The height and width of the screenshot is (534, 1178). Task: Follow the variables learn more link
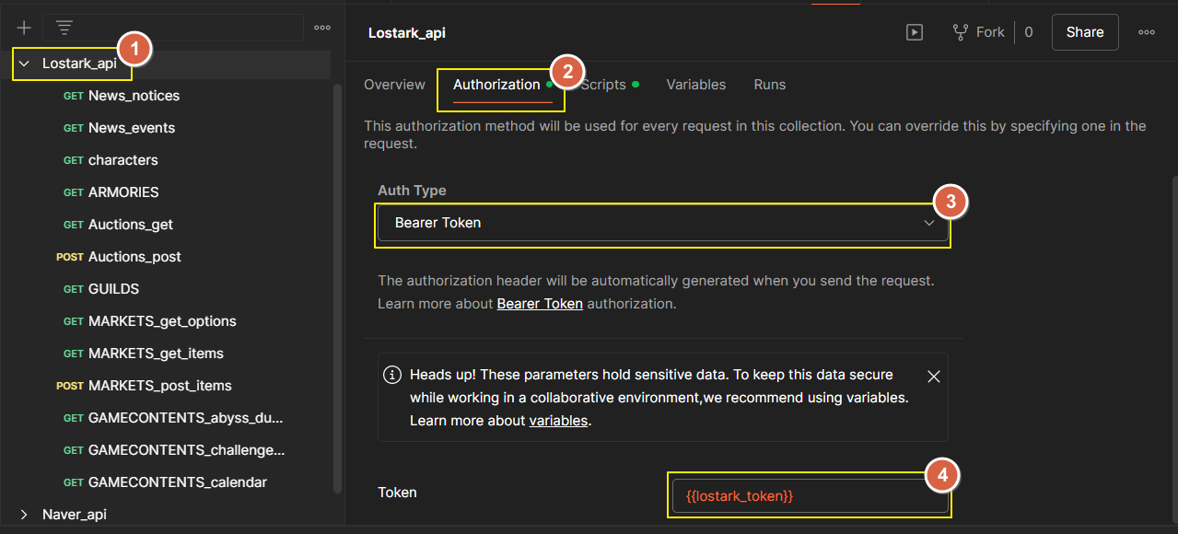558,421
